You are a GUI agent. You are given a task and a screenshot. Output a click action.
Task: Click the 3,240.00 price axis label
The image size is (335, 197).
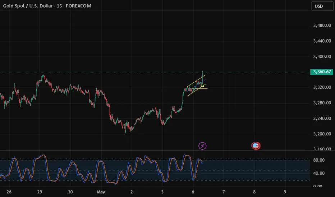[322, 119]
